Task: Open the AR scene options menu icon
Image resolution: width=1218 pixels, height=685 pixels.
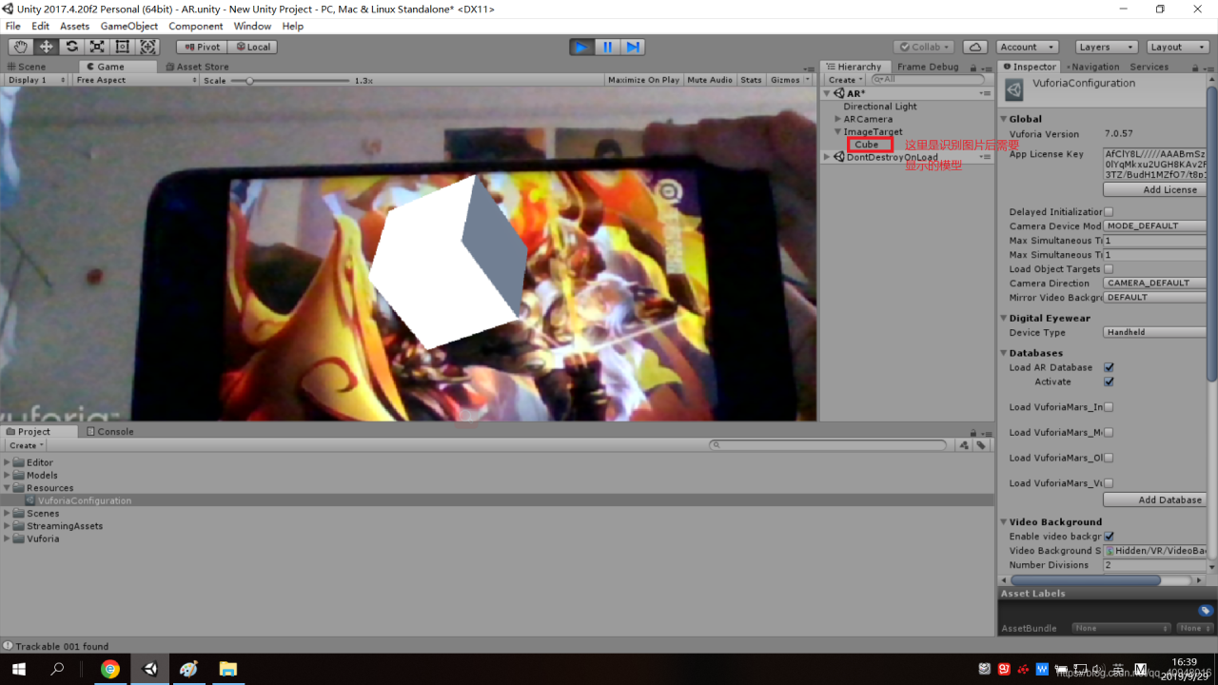Action: pos(986,93)
